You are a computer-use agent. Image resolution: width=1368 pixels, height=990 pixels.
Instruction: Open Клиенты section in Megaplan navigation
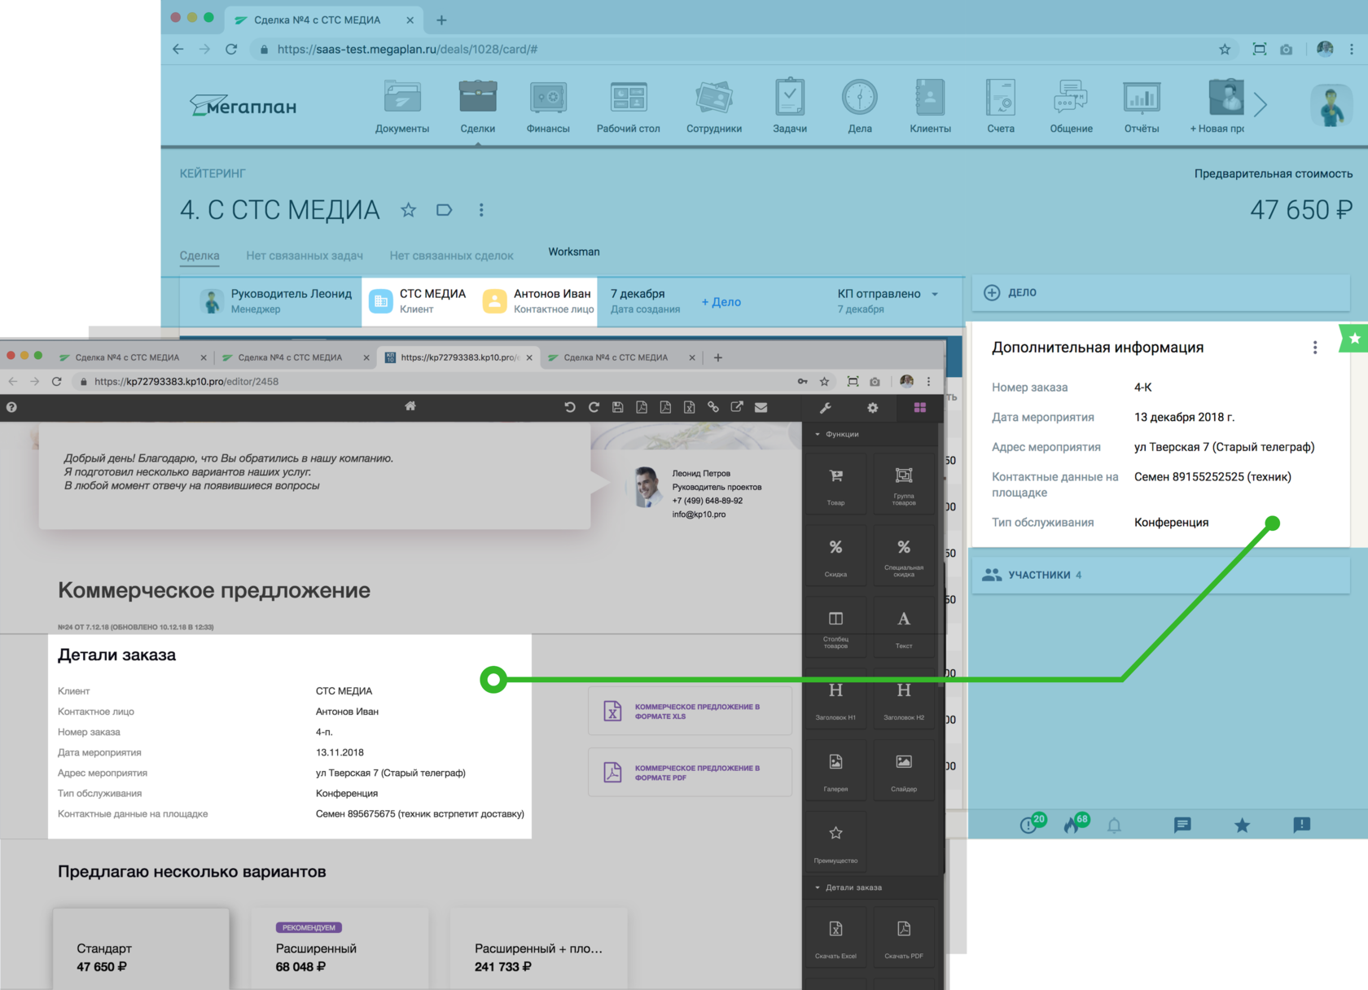930,107
